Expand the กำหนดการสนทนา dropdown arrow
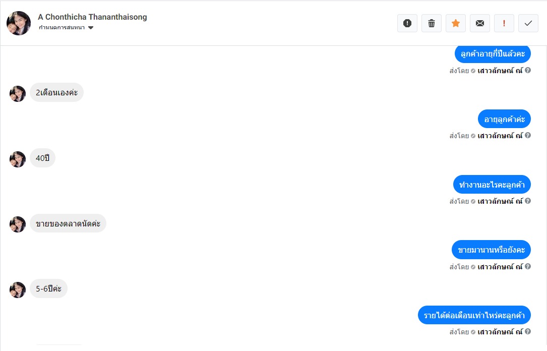 click(91, 28)
